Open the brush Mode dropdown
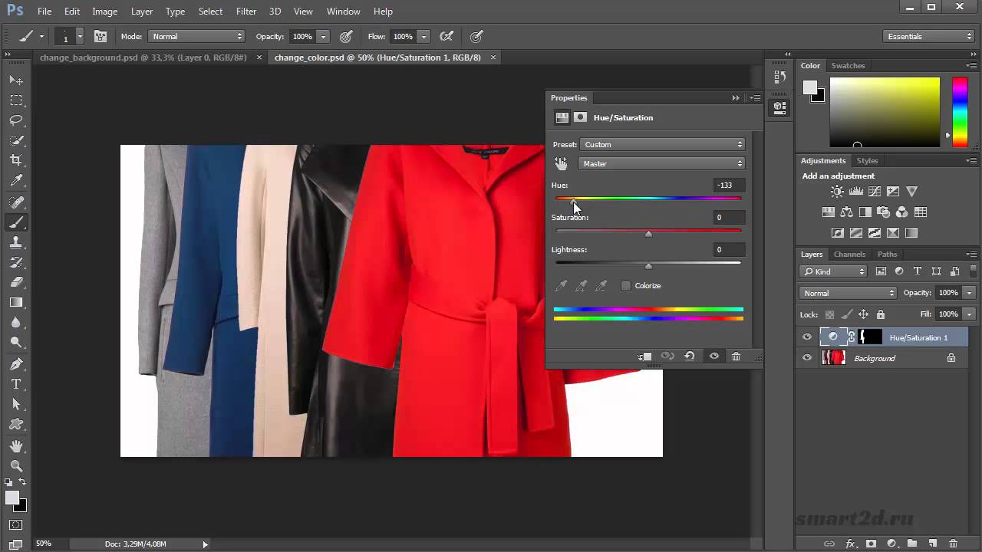 197,36
